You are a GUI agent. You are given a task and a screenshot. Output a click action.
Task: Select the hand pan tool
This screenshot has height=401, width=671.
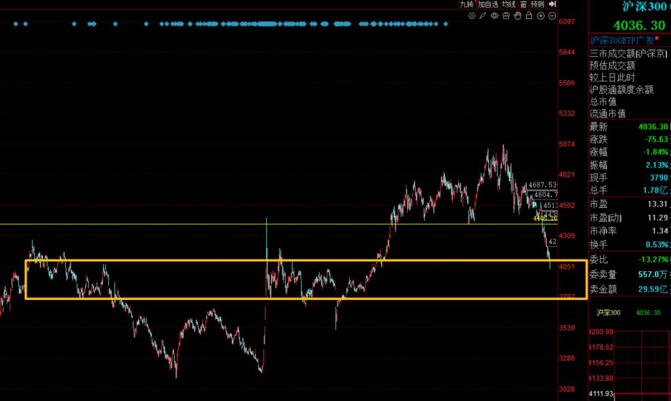[x=518, y=16]
